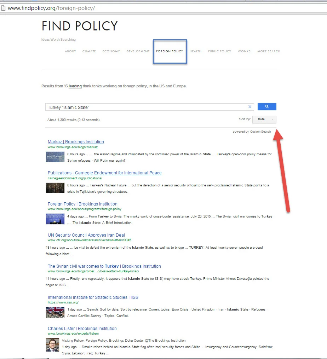This screenshot has height=359, width=327.
Task: Click the cfr.org newsletter URL
Action: tap(90, 240)
